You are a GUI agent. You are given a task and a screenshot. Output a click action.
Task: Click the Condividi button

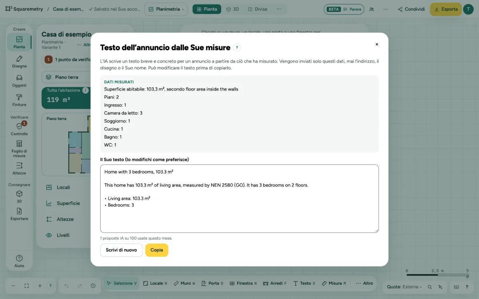411,9
